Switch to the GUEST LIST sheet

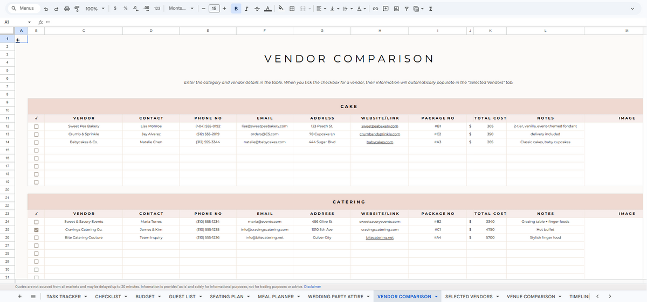(x=182, y=297)
